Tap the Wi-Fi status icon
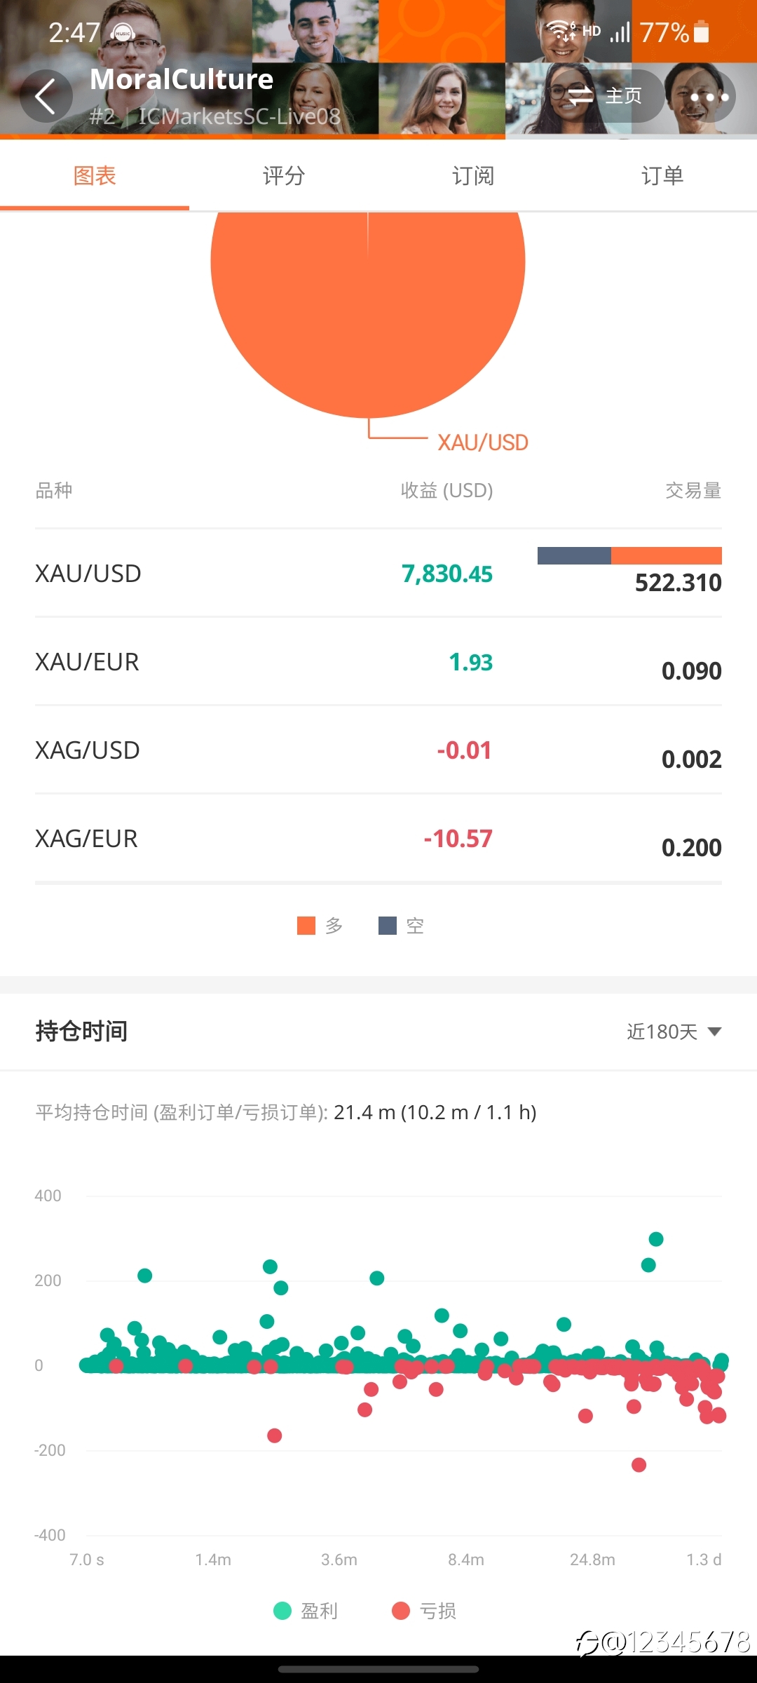The image size is (757, 1683). [x=561, y=32]
